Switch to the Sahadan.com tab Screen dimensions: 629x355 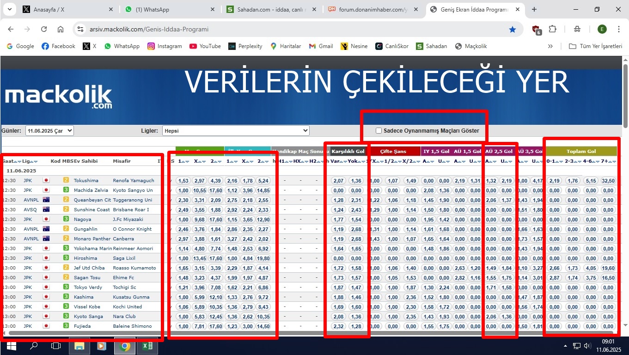pyautogui.click(x=271, y=9)
